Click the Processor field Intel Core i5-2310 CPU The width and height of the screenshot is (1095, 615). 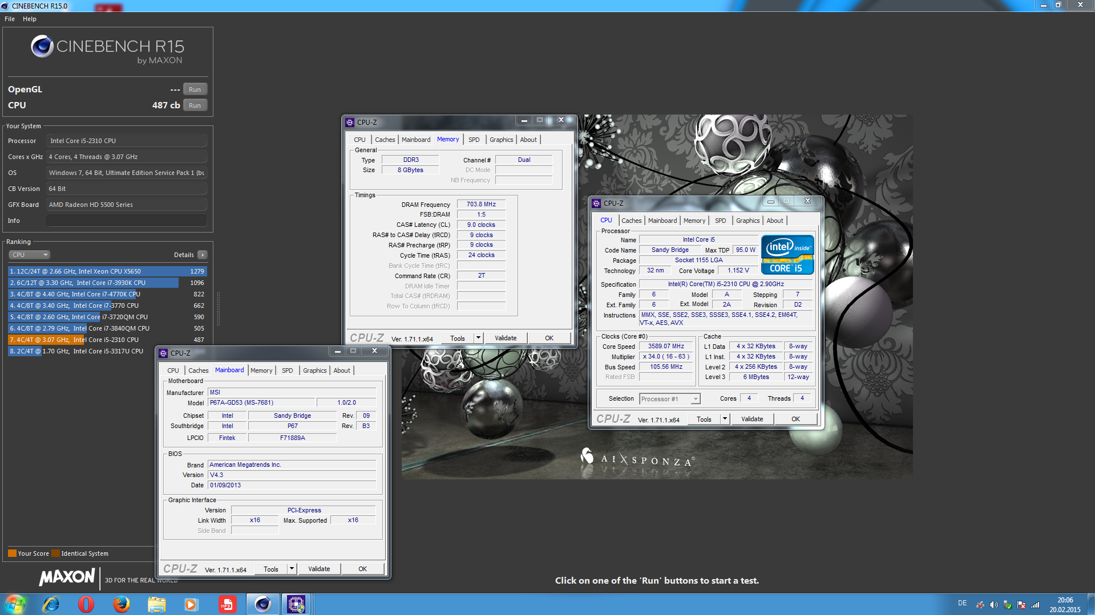(127, 141)
